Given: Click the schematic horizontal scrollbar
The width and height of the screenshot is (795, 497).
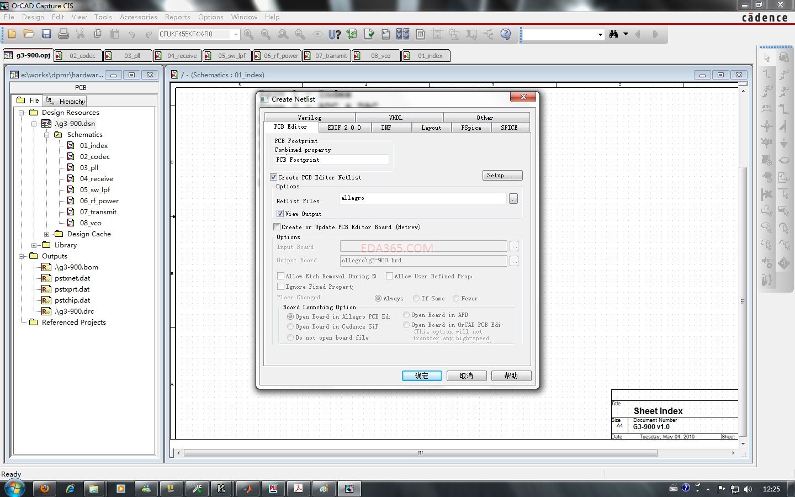Looking at the screenshot, I should [421, 453].
